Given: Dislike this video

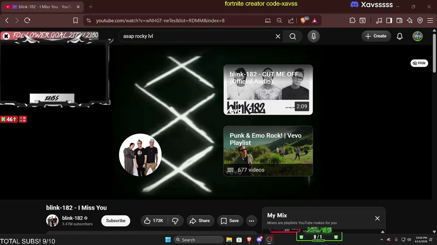Looking at the screenshot, I should [175, 221].
